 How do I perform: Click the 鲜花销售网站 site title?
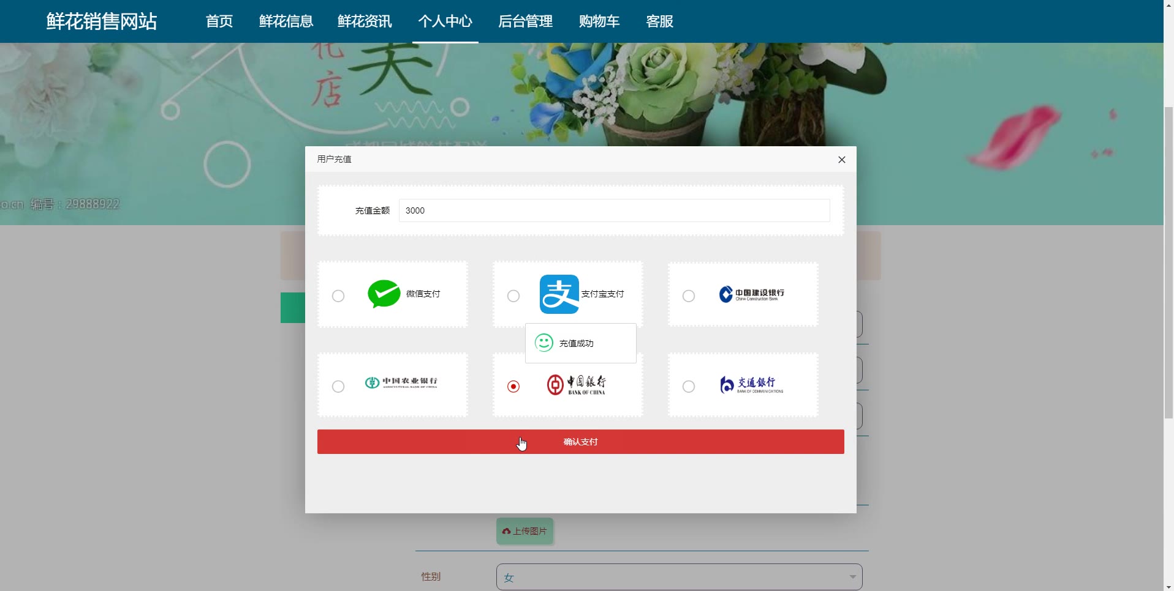pyautogui.click(x=102, y=21)
